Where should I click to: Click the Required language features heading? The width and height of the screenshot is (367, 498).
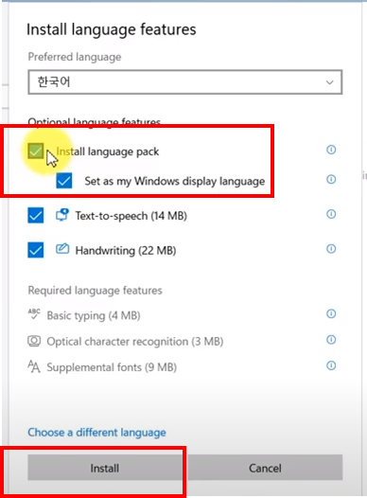(x=96, y=291)
